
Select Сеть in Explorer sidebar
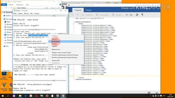6,46
